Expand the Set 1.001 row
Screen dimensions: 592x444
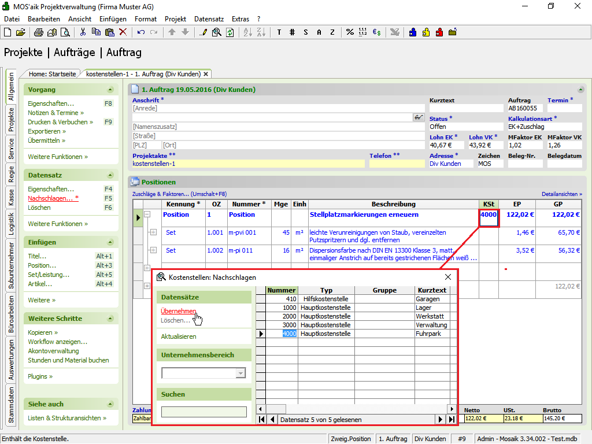pos(153,232)
